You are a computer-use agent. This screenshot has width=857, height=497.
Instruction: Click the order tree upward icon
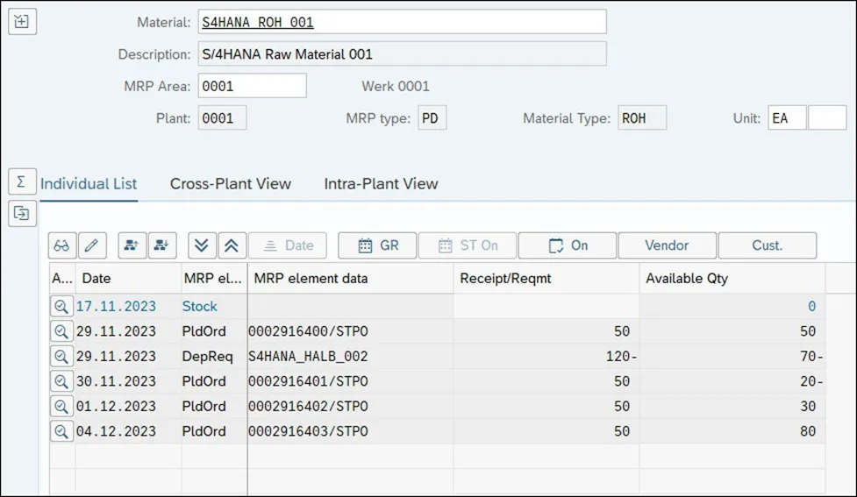coord(131,245)
